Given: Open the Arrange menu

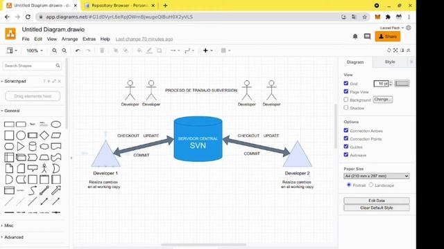Looking at the screenshot, I should (69, 39).
